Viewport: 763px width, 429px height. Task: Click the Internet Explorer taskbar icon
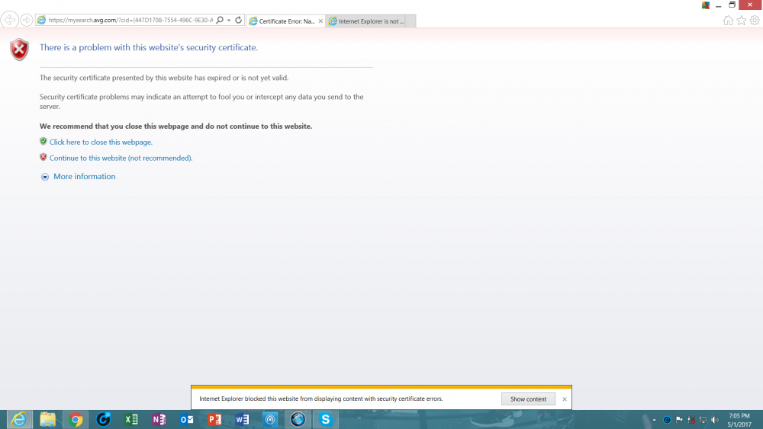(19, 419)
